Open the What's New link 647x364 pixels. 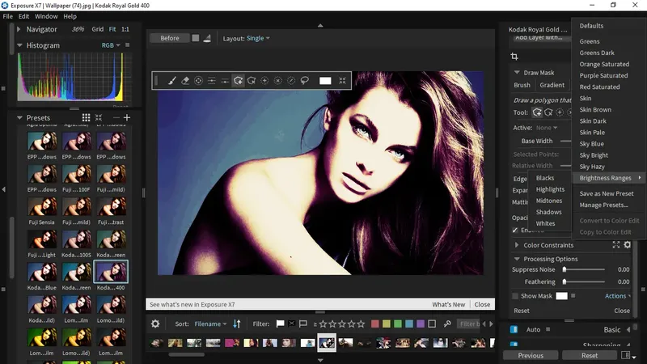[449, 305]
